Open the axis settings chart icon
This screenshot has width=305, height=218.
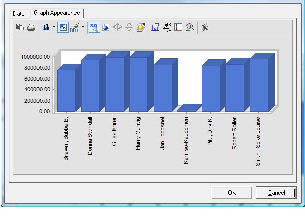tap(155, 27)
